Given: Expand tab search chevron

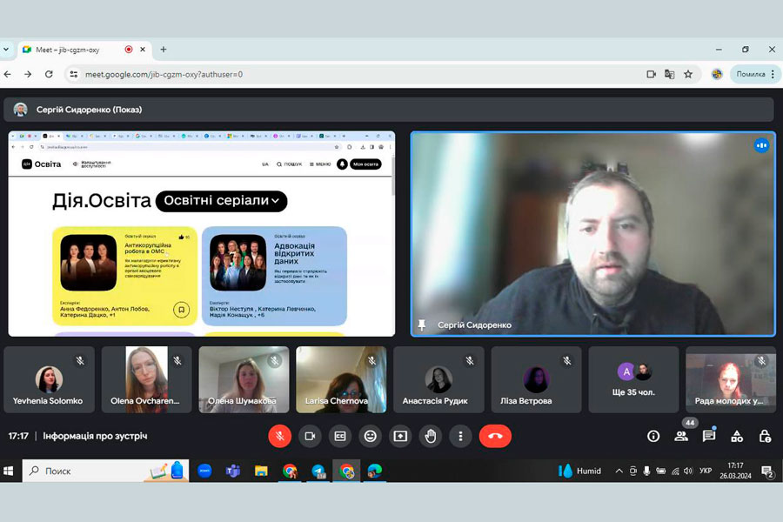Looking at the screenshot, I should 6,50.
